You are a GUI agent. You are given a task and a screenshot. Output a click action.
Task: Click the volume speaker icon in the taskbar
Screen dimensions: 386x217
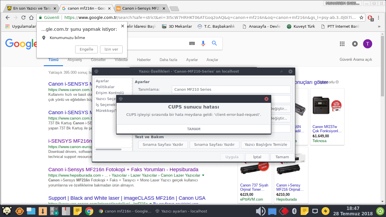coord(260,211)
